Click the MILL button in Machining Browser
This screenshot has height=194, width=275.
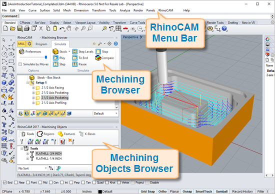tap(21, 44)
